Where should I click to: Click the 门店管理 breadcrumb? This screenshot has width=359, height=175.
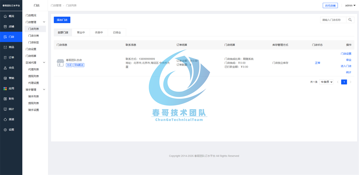coord(56,6)
